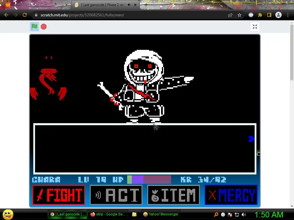Exit fullscreen mode with collapse icon
Viewport: 294px width, 220px height.
[x=255, y=27]
